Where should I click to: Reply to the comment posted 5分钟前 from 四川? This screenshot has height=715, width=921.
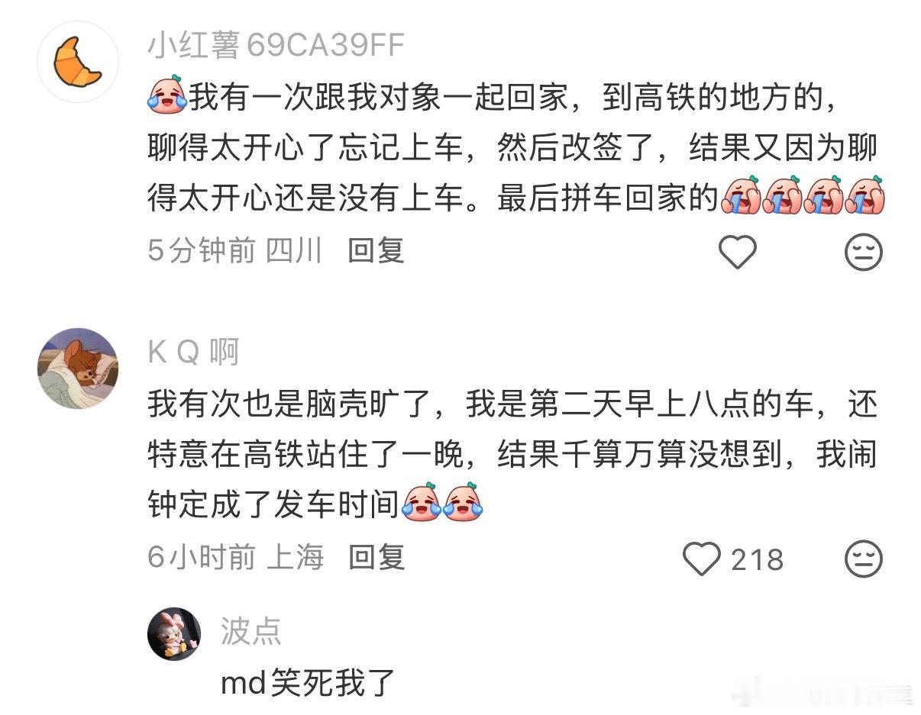(x=376, y=251)
